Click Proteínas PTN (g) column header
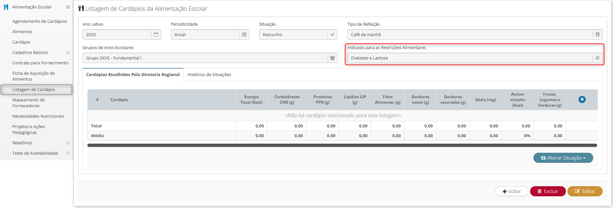 [x=323, y=99]
